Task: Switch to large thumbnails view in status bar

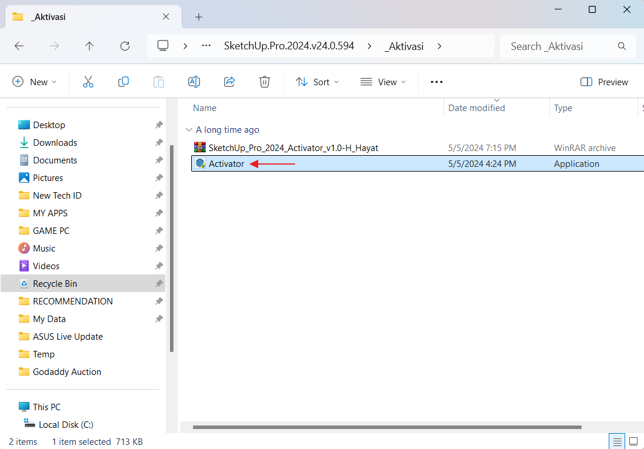Action: 633,441
